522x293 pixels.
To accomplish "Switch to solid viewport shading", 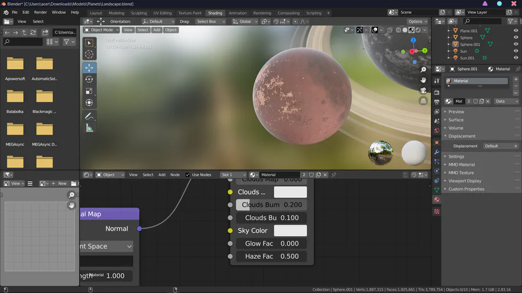I will coord(405,30).
